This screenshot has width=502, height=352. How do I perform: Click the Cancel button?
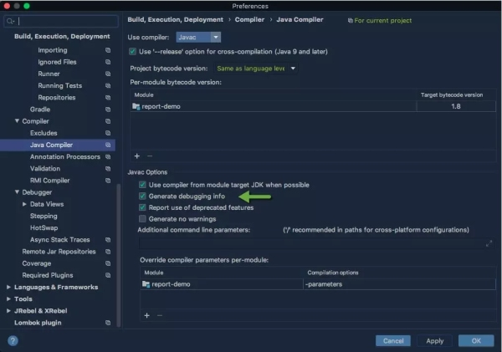(393, 341)
